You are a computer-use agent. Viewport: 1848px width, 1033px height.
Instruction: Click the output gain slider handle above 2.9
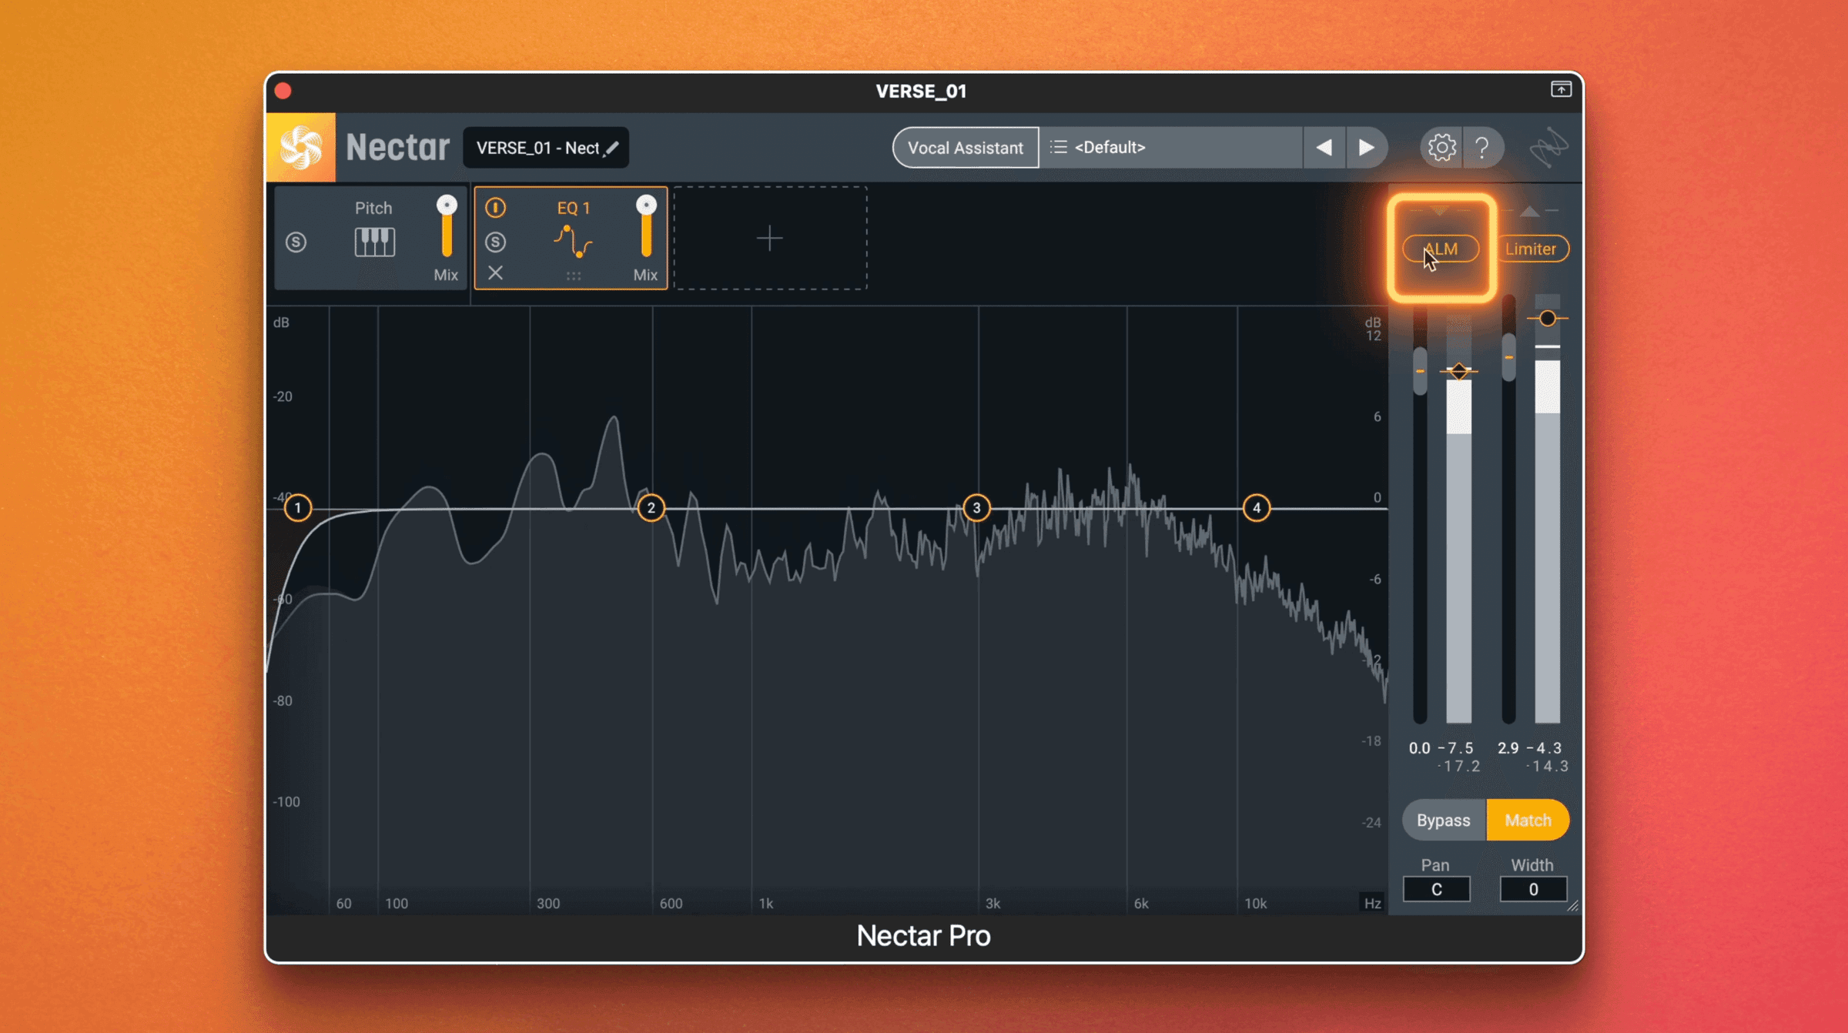pyautogui.click(x=1508, y=357)
